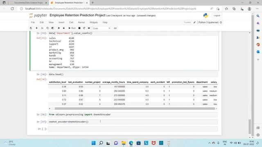Open a new browser tab

[93, 3]
